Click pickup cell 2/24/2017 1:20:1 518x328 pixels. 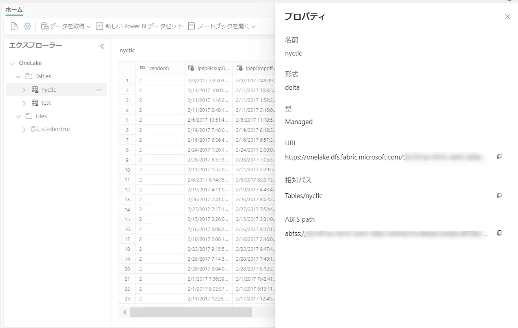tap(208, 150)
